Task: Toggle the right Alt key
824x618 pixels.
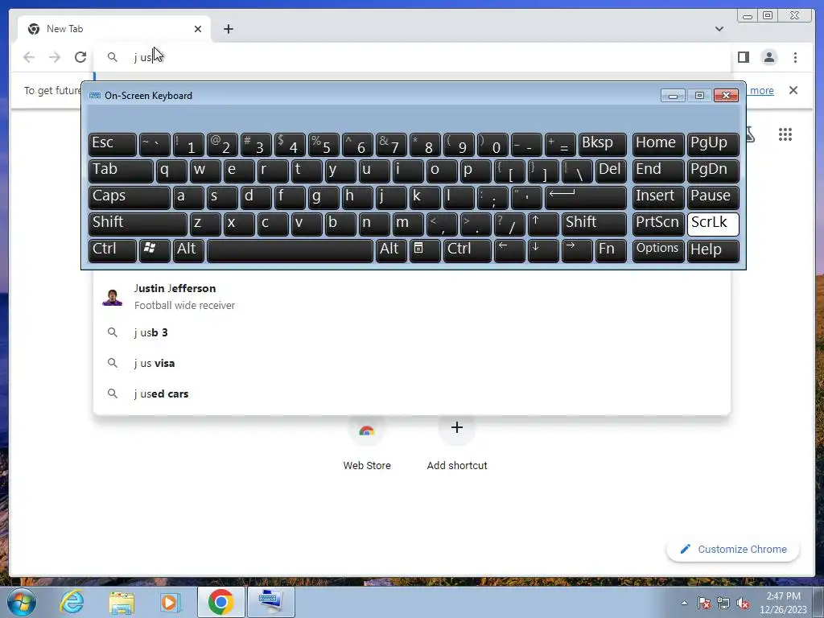Action: [x=391, y=250]
